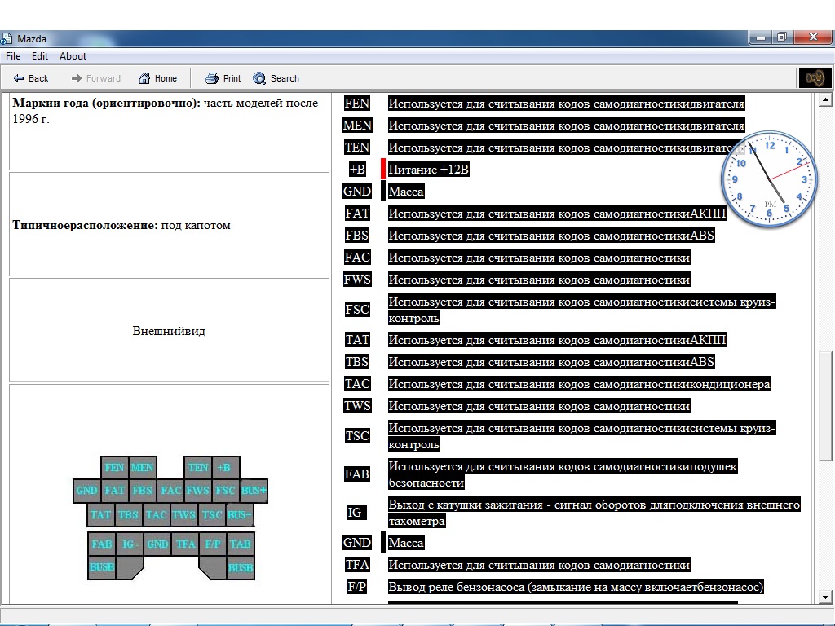Select TEN label in pin table

coord(357,147)
